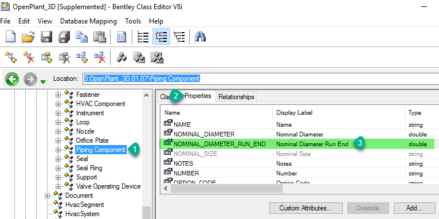
Task: Click the New file toolbar icon
Action: 10,37
